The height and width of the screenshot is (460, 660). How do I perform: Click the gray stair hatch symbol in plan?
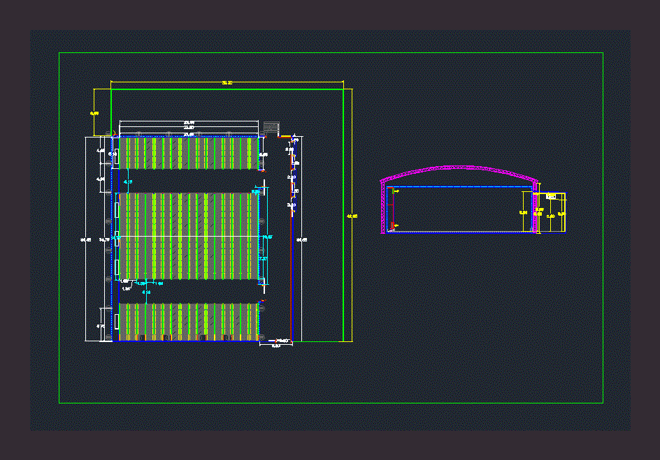coord(271,128)
